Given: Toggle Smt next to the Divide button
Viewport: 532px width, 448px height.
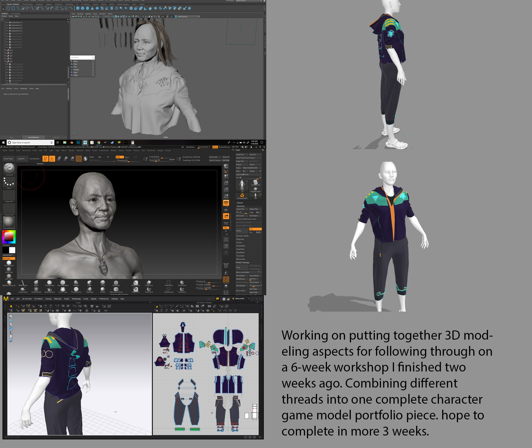Looking at the screenshot, I should 255,229.
